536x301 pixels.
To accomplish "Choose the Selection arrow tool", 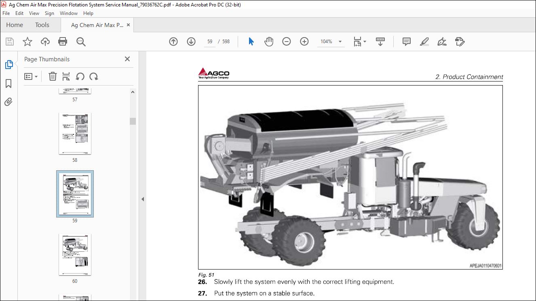I will tap(251, 42).
